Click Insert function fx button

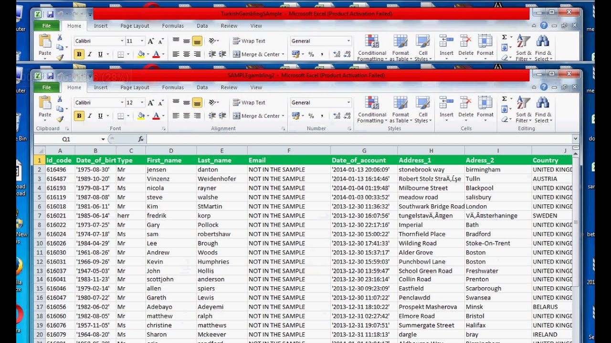pyautogui.click(x=141, y=139)
